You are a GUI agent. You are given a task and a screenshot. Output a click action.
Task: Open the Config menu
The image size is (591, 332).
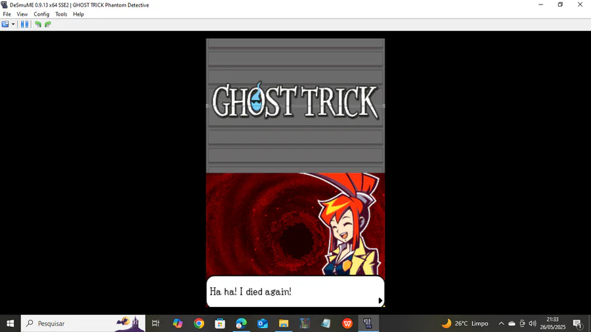point(41,14)
